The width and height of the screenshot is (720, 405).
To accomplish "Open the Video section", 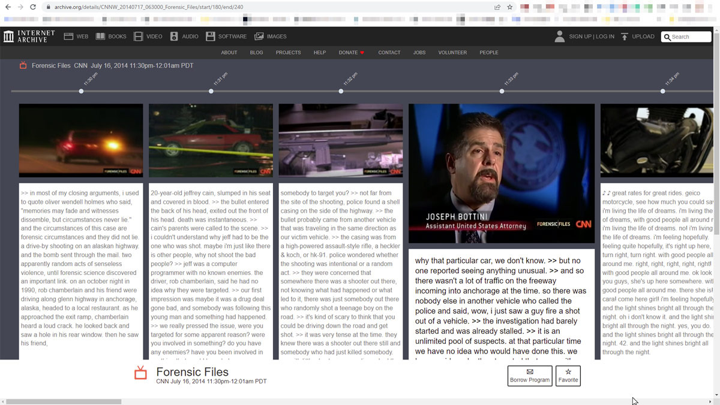I will click(x=148, y=37).
